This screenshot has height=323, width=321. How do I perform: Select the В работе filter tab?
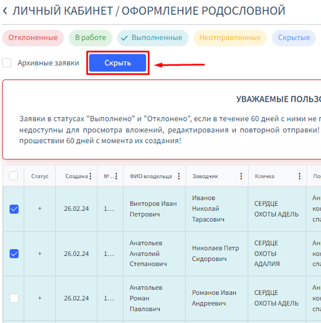click(90, 38)
